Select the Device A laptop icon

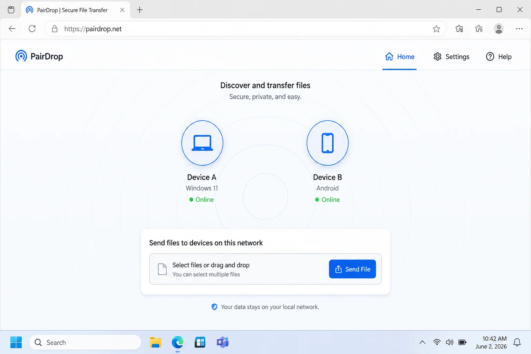coord(202,143)
